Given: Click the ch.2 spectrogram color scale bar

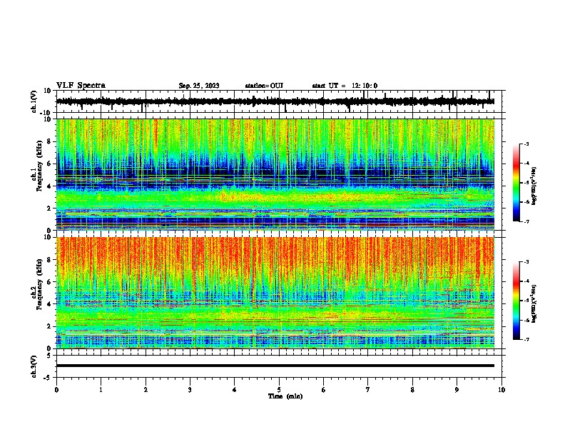Looking at the screenshot, I should [516, 301].
